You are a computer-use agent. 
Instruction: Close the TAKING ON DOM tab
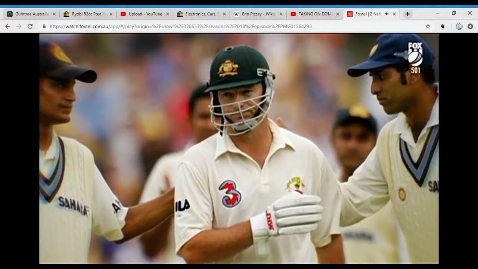tap(338, 14)
